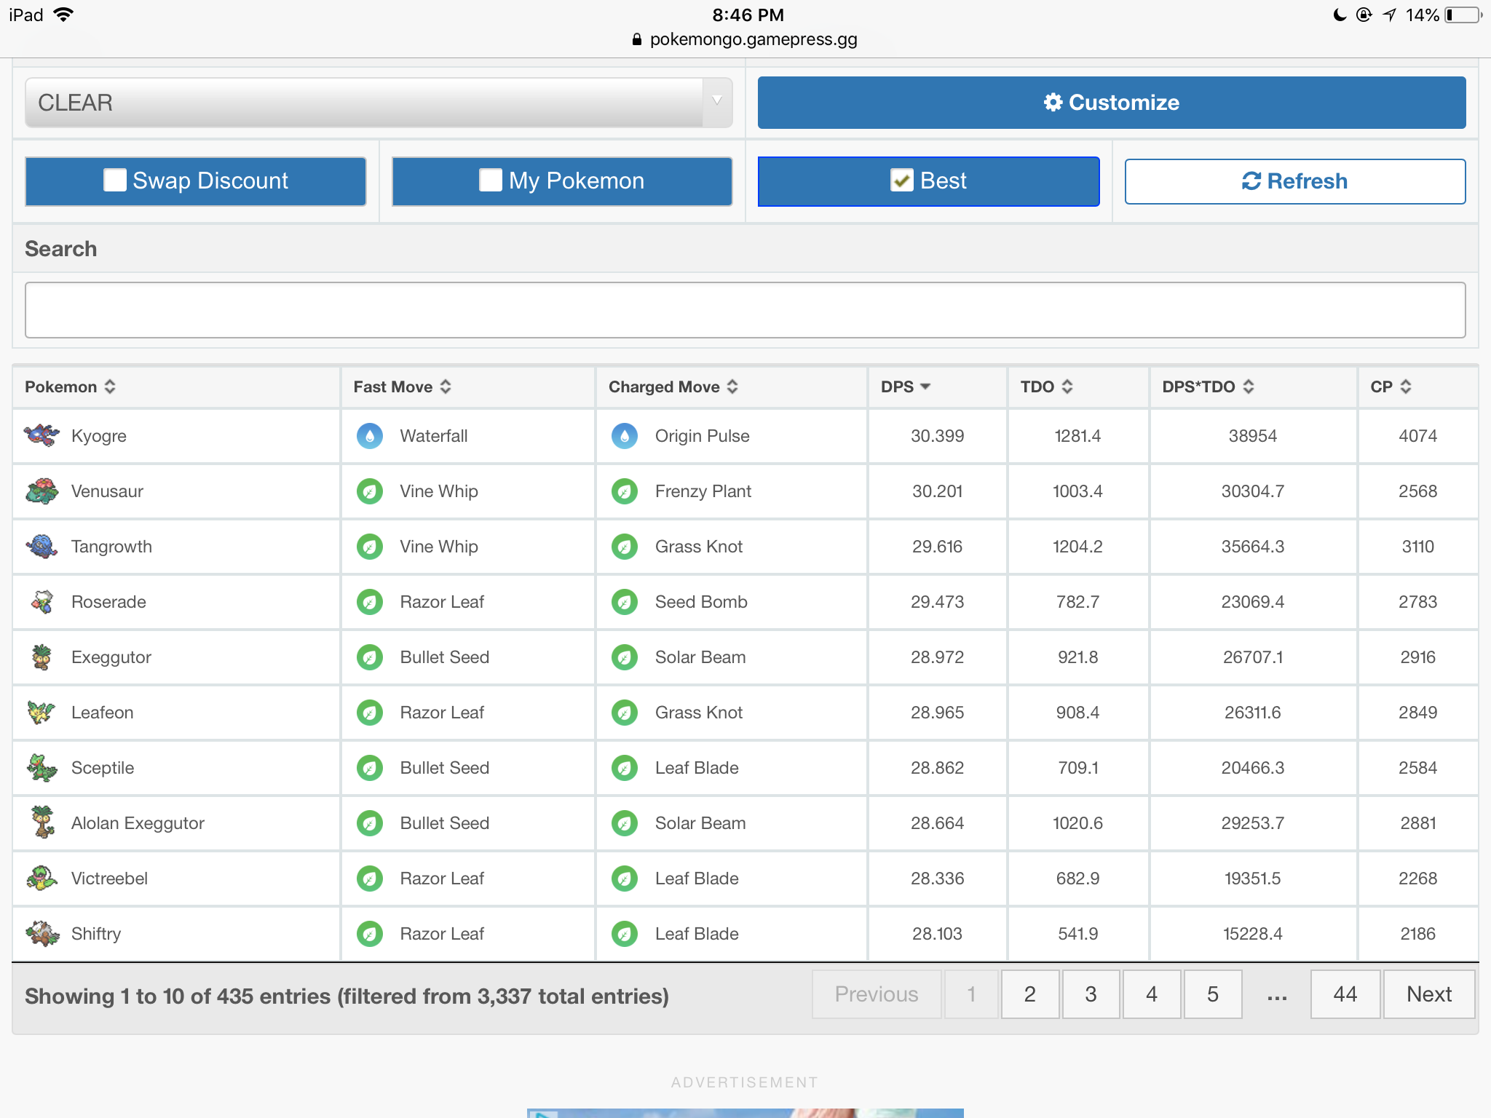1491x1118 pixels.
Task: Click the Refresh button
Action: click(x=1295, y=181)
